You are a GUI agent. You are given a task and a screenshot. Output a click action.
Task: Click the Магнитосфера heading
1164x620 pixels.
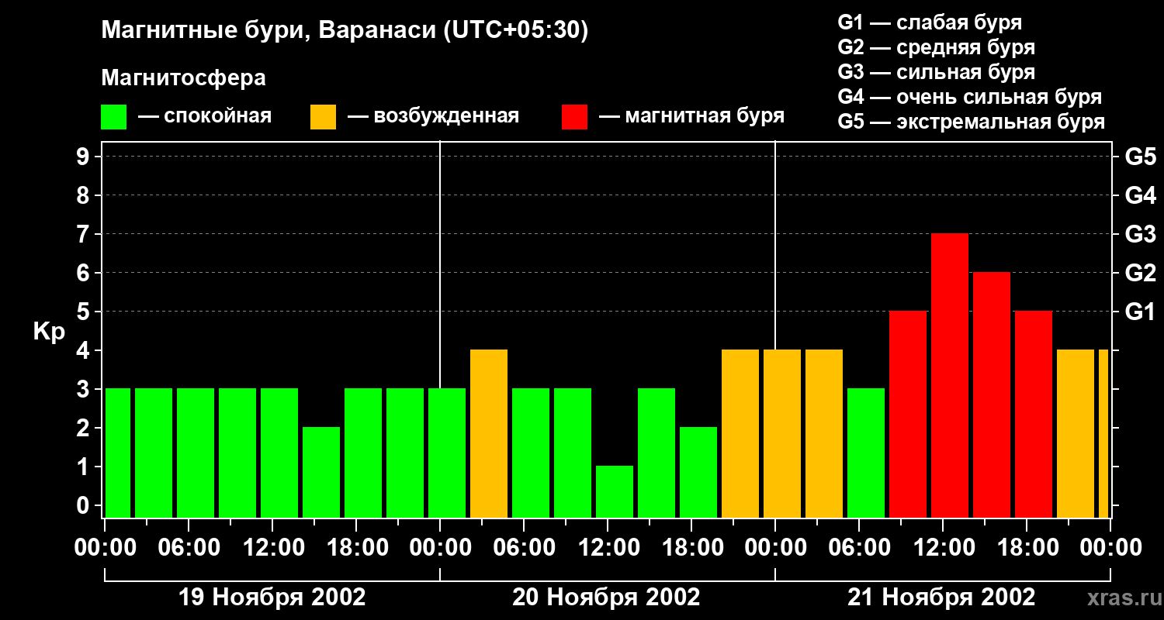[x=183, y=78]
